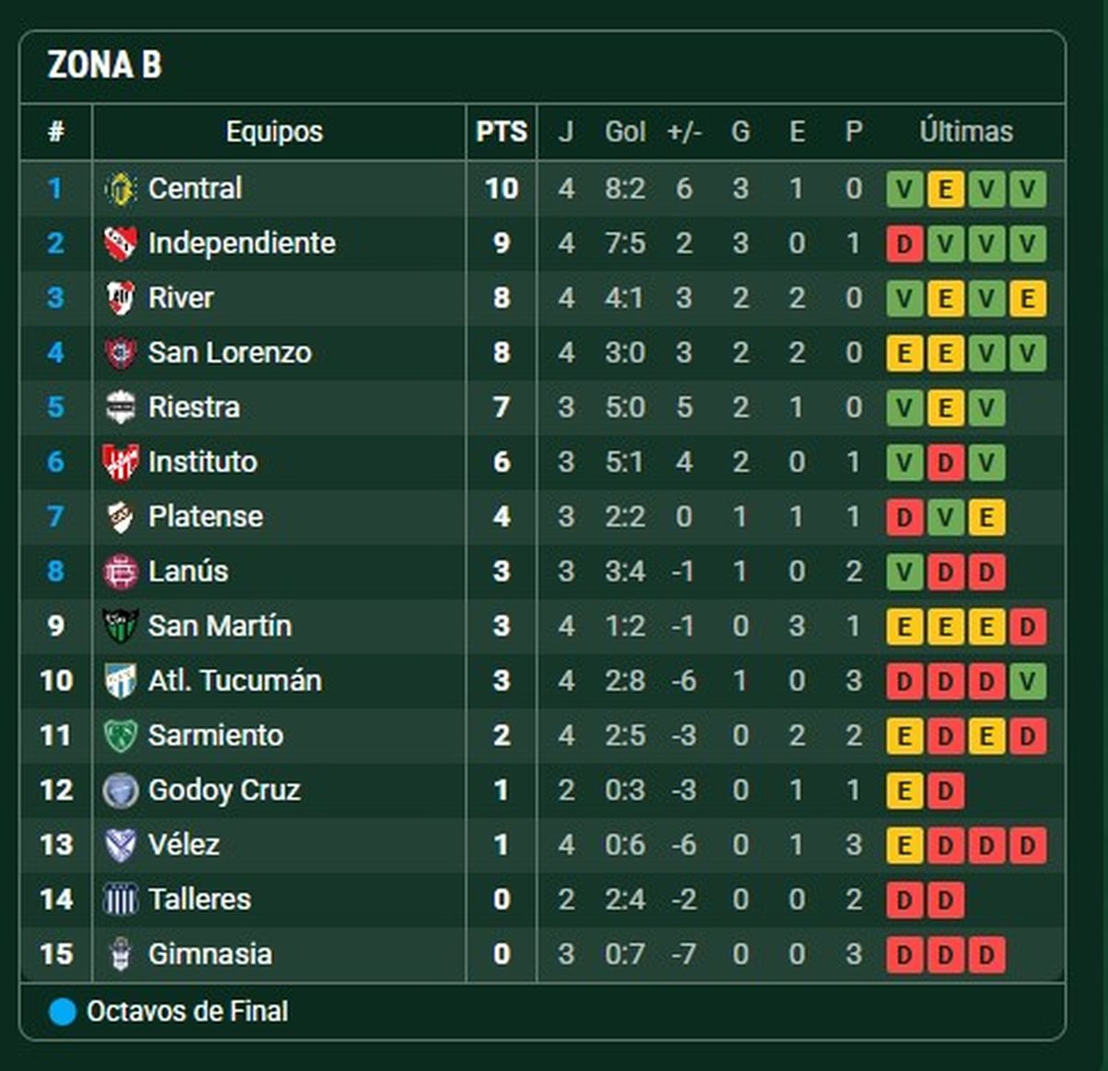Click Central's yellow E result badge
The image size is (1108, 1071).
pyautogui.click(x=945, y=190)
